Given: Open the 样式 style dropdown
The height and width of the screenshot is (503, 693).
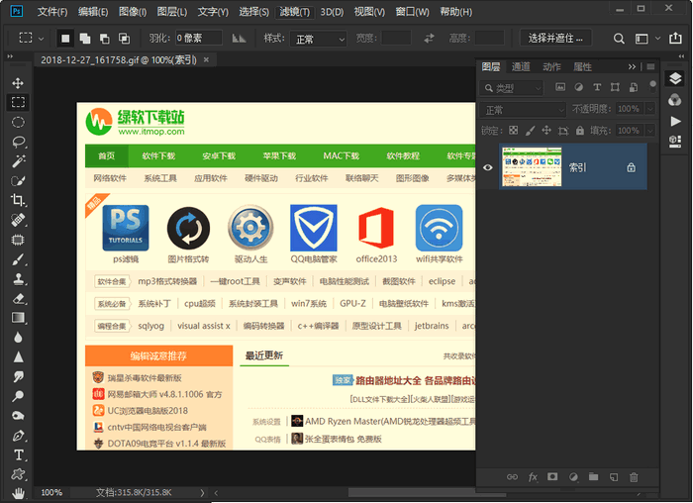Looking at the screenshot, I should (x=320, y=39).
